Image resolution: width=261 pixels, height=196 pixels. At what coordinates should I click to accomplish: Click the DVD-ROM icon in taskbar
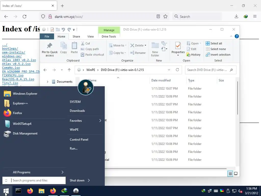tap(76, 191)
